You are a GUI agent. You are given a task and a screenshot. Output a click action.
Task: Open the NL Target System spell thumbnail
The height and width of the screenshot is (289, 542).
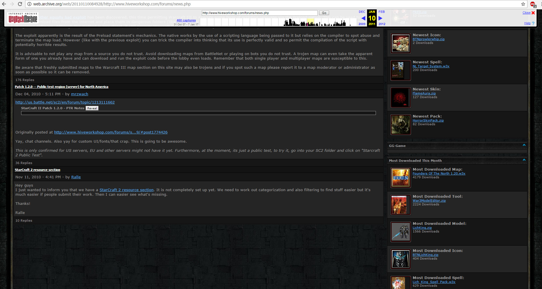(401, 70)
